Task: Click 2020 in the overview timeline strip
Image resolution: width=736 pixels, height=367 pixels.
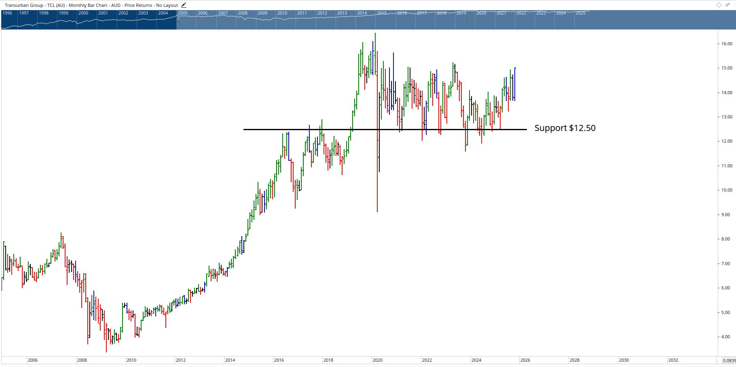Action: (481, 13)
